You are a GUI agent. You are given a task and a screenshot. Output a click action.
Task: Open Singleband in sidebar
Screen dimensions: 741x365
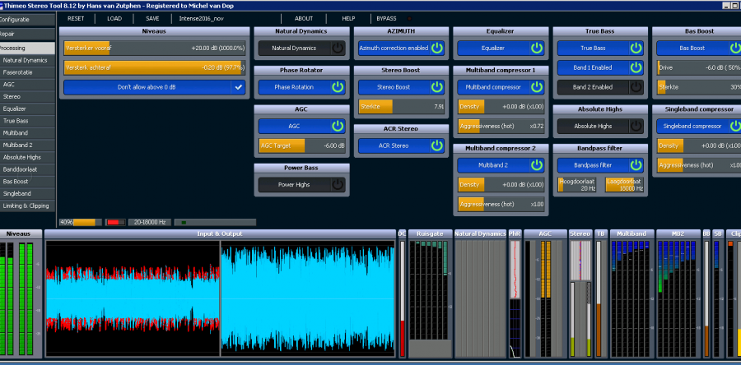tap(27, 194)
